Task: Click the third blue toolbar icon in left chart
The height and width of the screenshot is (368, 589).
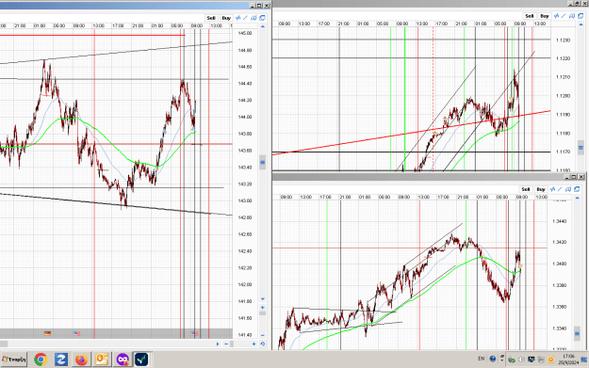Action: (254, 18)
